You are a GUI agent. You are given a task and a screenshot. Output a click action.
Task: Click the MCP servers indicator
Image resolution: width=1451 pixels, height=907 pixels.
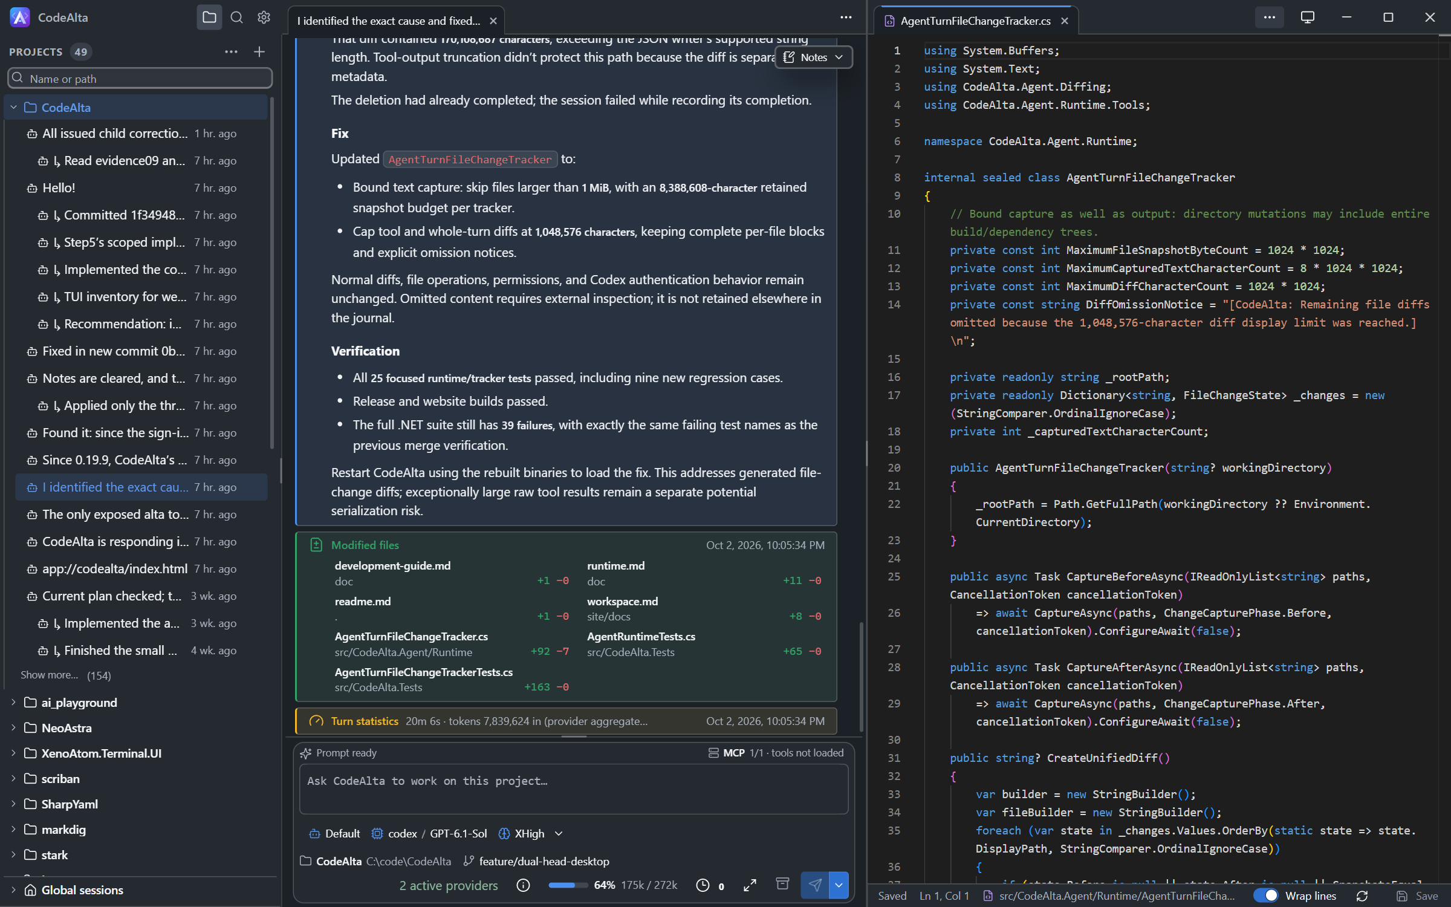[776, 753]
